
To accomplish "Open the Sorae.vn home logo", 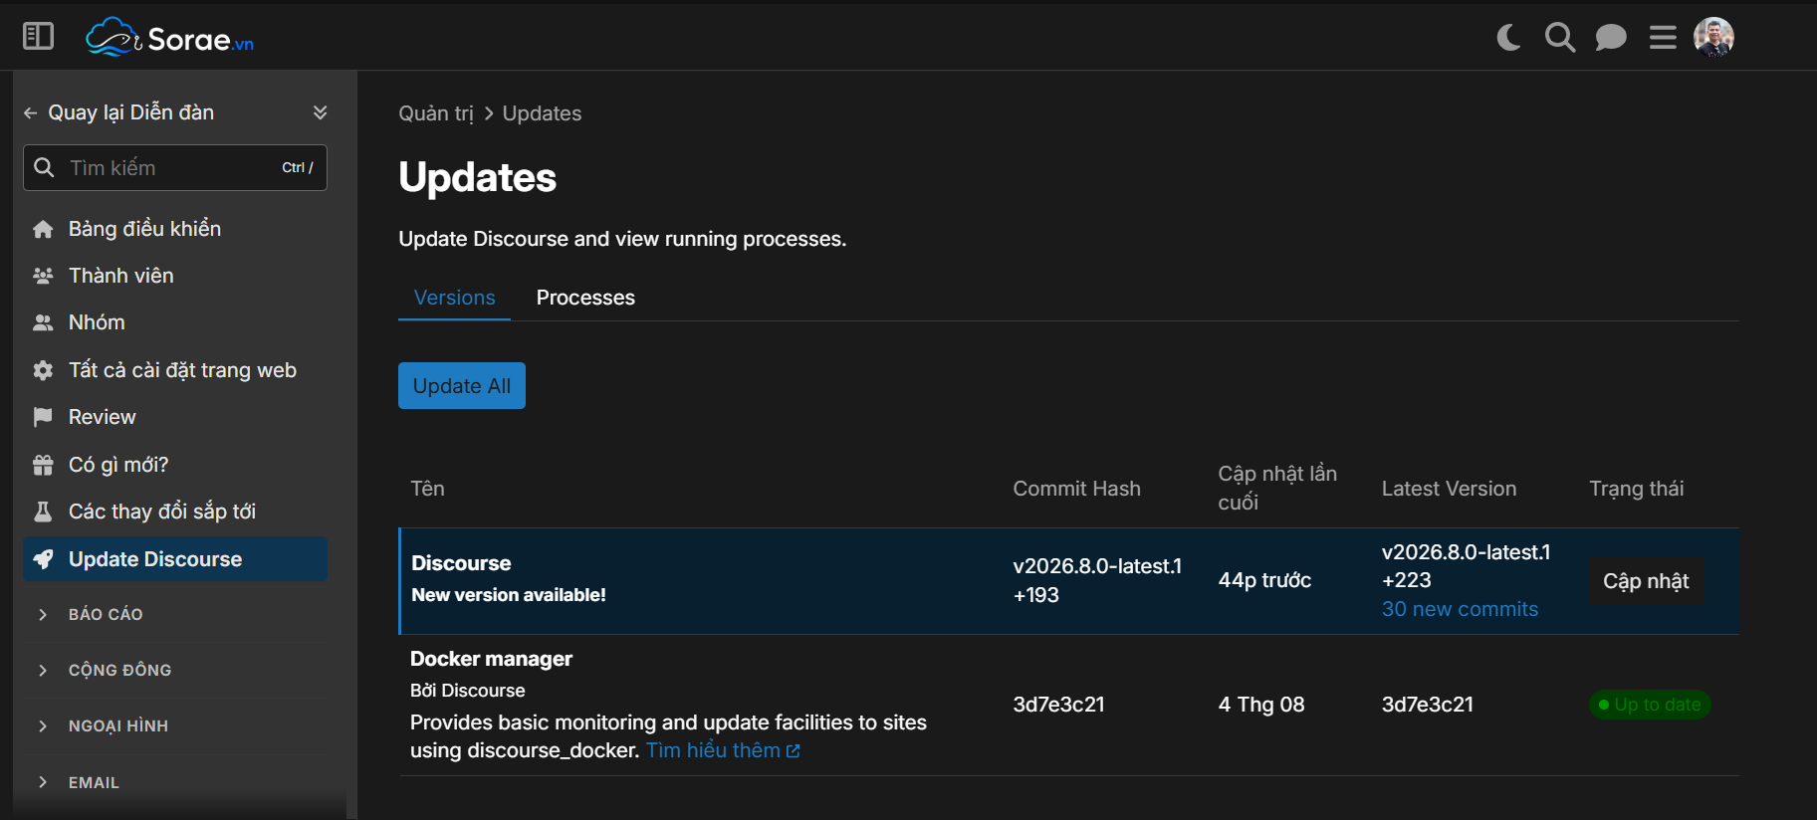I will 169,38.
